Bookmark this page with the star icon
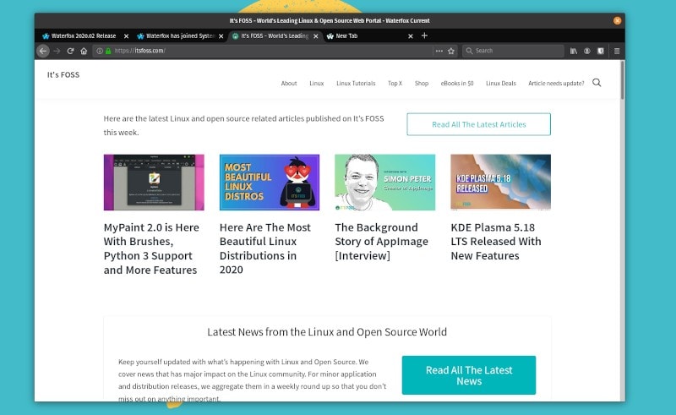Viewport: 676px width, 415px height. click(451, 51)
